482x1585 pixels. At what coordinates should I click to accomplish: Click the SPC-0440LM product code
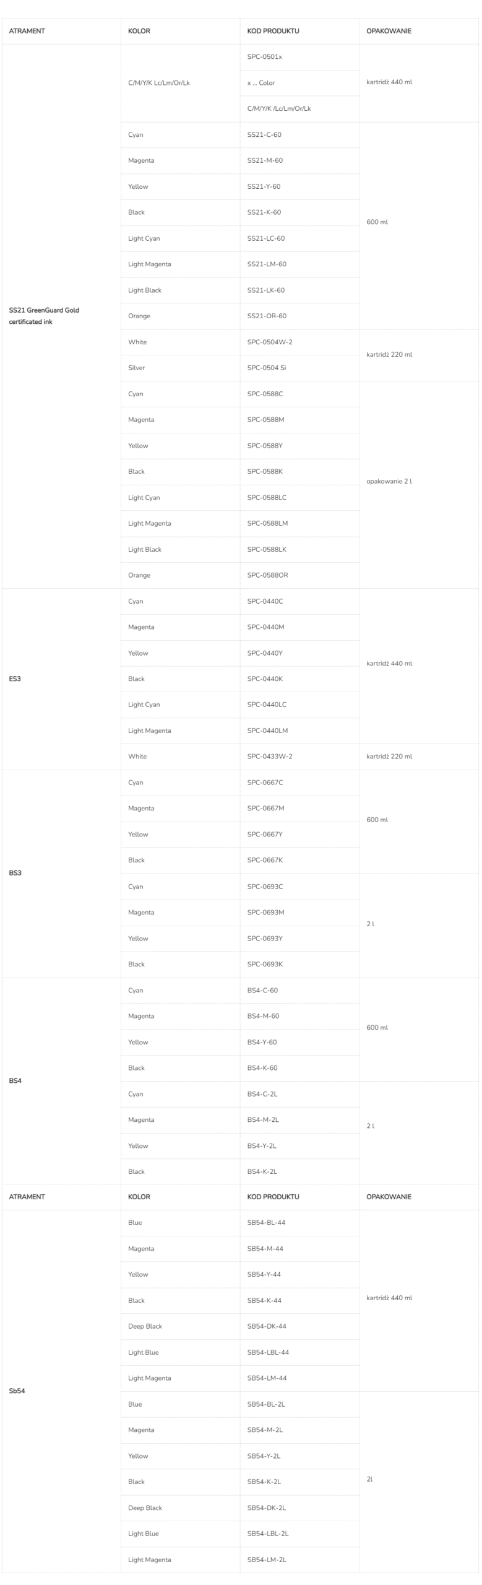click(268, 731)
